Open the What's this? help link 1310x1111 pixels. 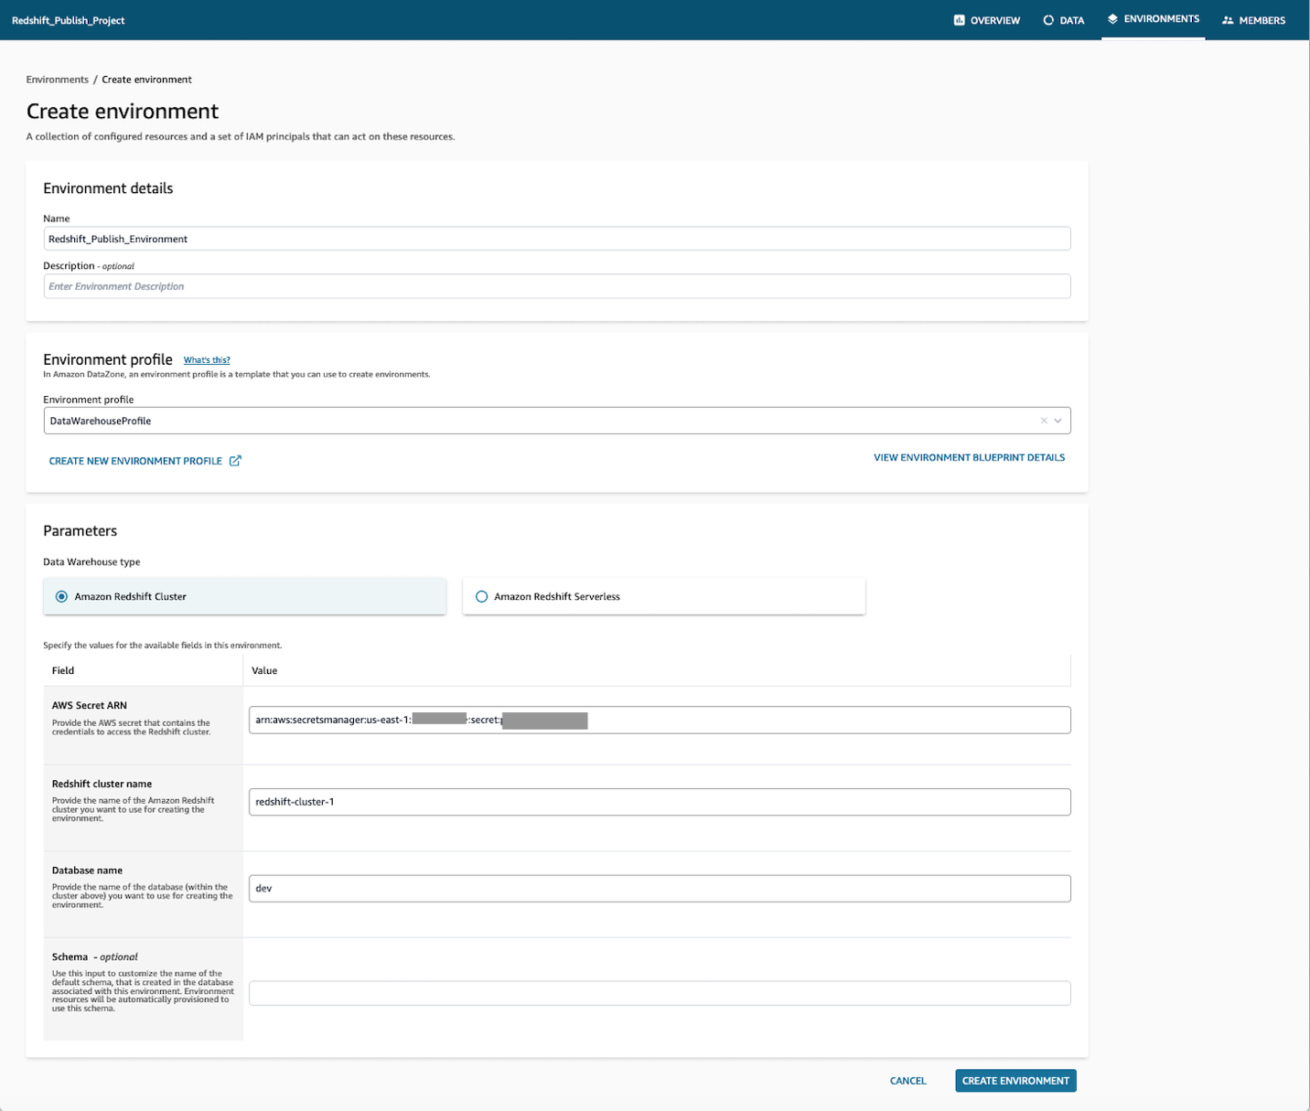point(207,360)
